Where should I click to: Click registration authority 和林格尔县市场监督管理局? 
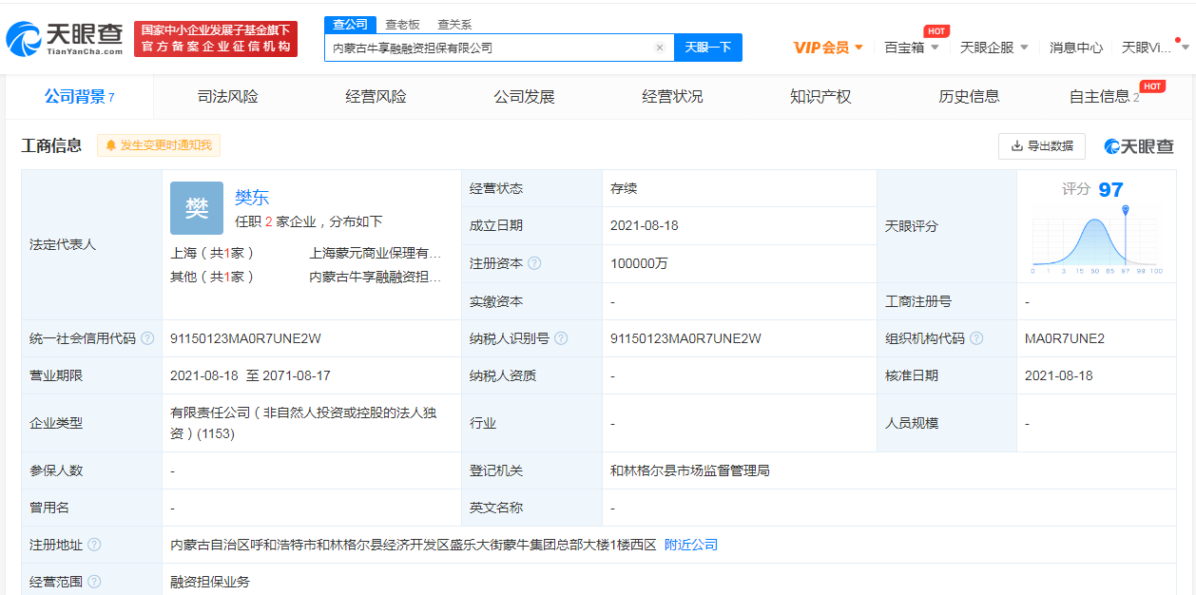coord(690,470)
